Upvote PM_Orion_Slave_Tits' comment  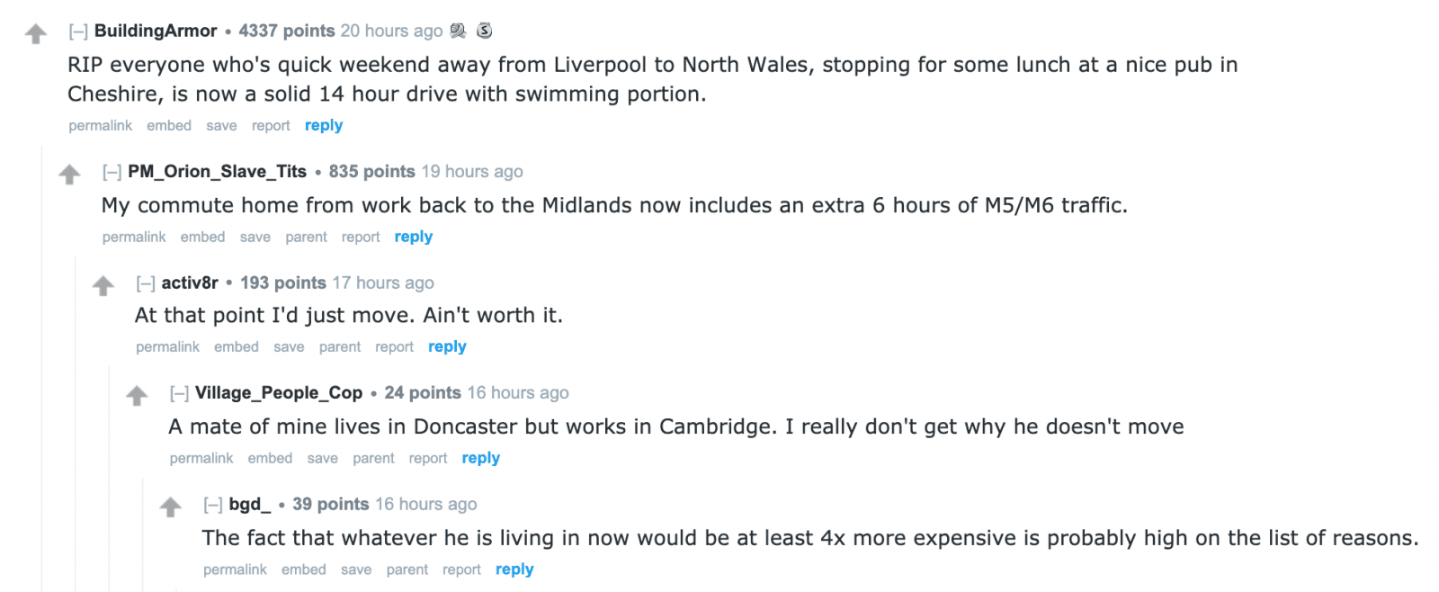tap(69, 175)
